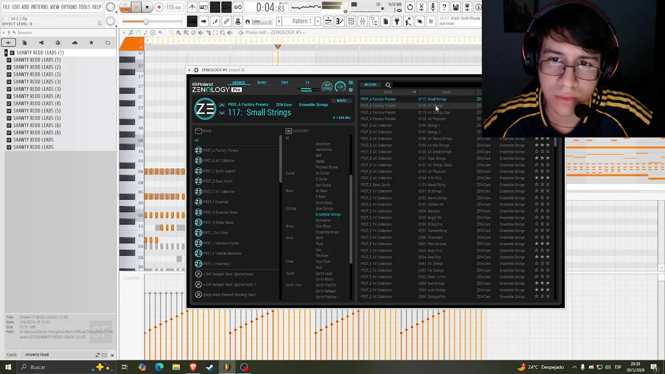
Task: Open the TOOLS menu
Action: pos(84,7)
